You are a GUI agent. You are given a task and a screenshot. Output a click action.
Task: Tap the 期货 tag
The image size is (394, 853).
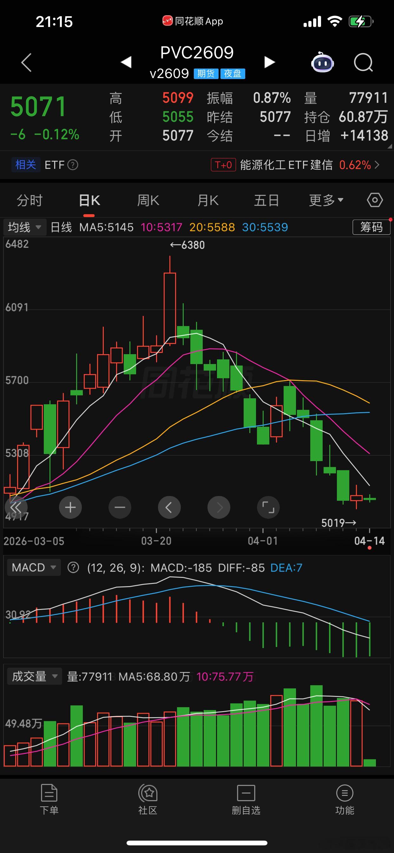coord(206,74)
